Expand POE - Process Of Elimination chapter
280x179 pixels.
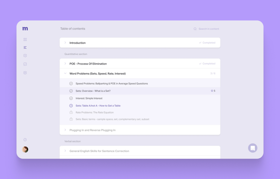(x=65, y=64)
